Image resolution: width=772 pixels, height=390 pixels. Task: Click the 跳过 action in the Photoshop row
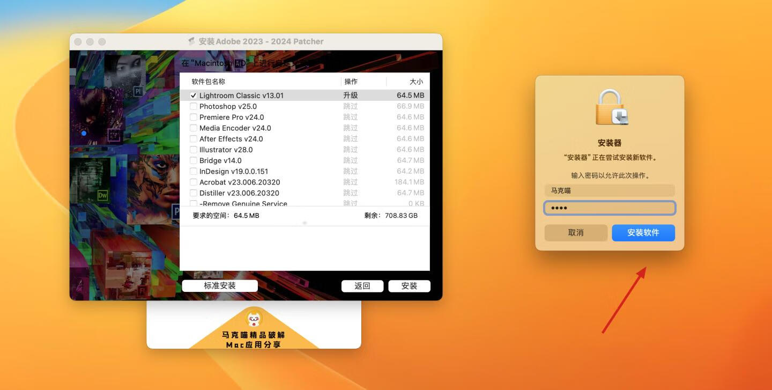(x=351, y=106)
